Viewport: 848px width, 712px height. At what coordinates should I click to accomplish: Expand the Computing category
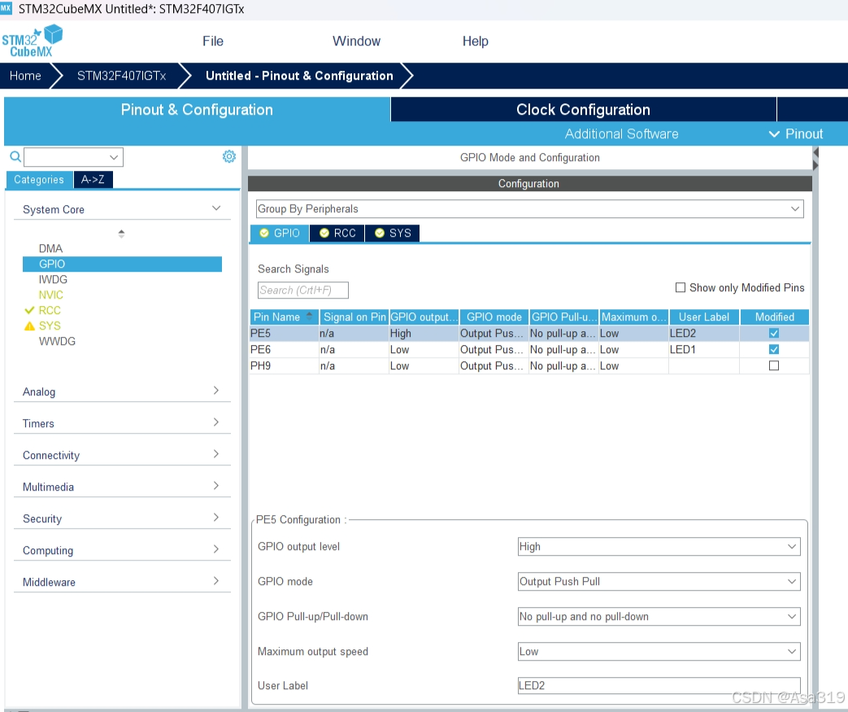(x=122, y=550)
